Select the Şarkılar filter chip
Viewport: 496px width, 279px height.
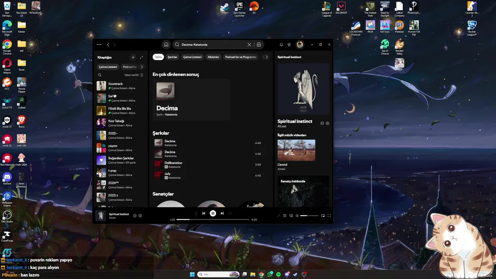[x=172, y=57]
